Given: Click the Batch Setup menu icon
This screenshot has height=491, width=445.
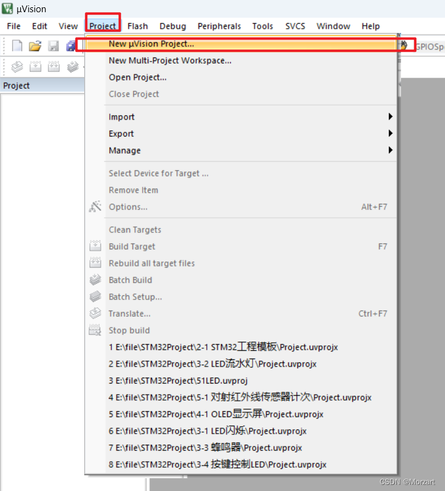Looking at the screenshot, I should coord(95,296).
